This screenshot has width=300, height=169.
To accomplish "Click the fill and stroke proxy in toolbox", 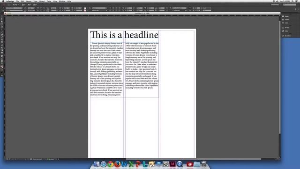I will tap(2, 67).
